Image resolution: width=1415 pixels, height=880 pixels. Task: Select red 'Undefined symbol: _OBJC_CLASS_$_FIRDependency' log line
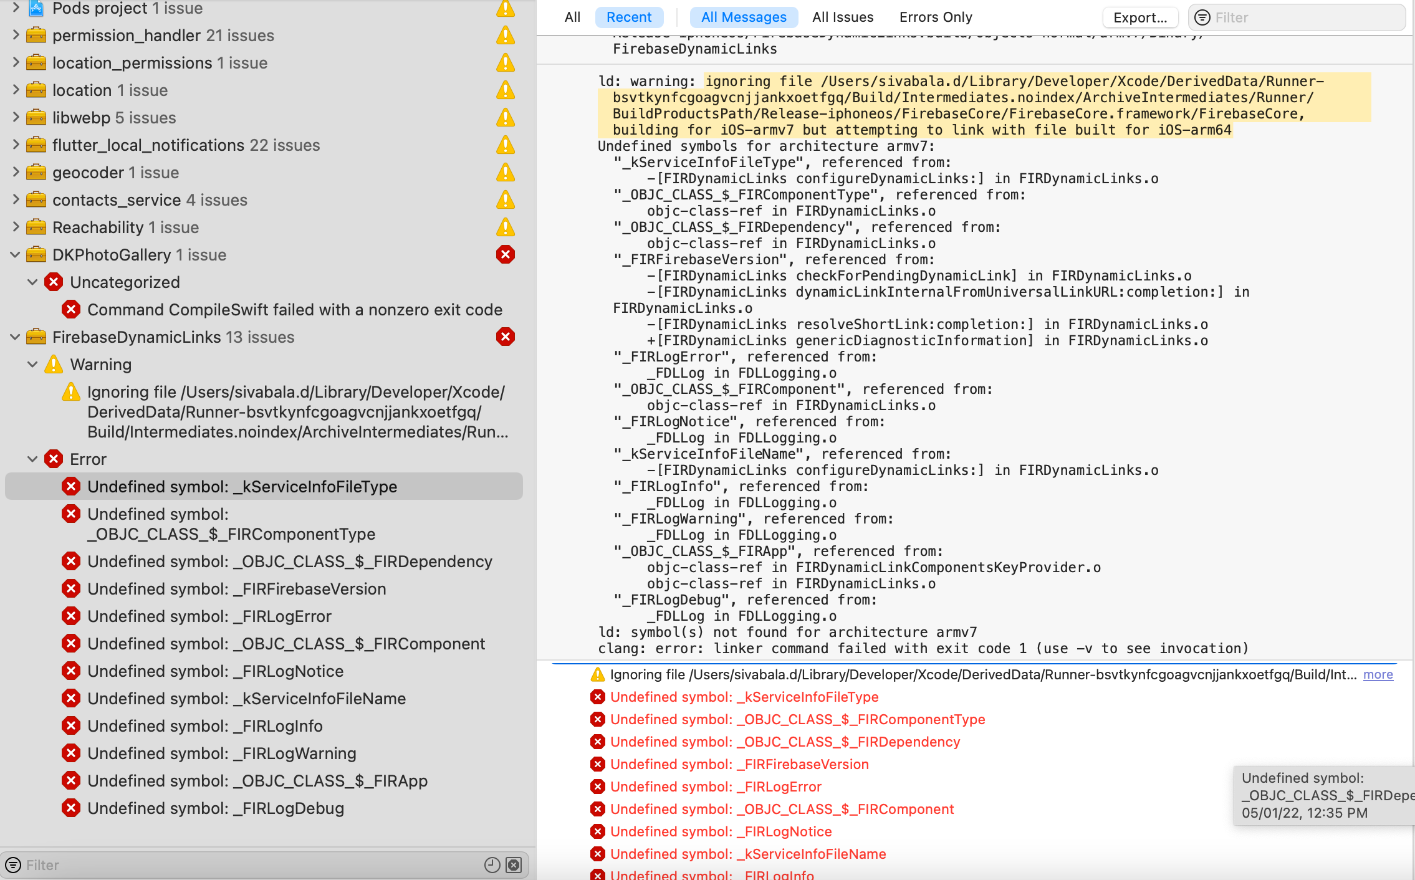pyautogui.click(x=785, y=742)
